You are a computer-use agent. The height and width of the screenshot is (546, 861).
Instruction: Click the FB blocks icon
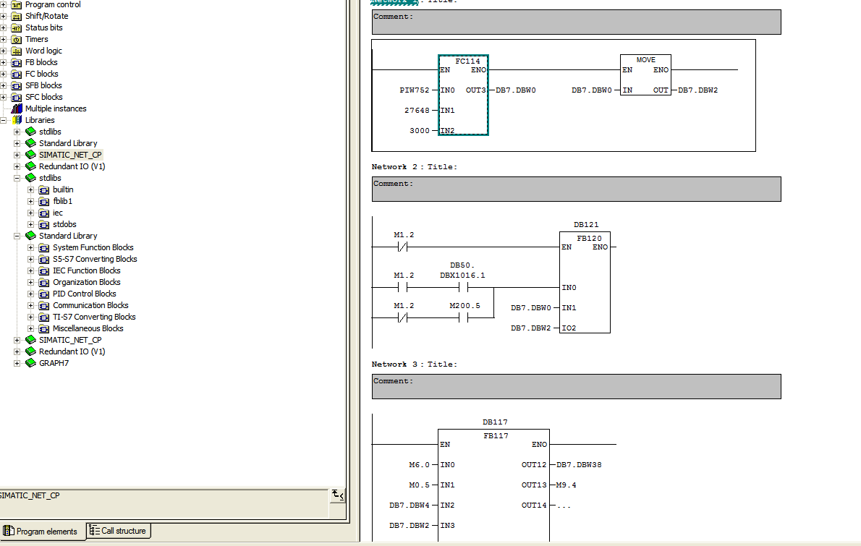tap(17, 63)
